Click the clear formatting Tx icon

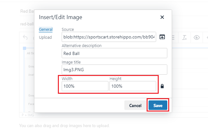pos(184,37)
